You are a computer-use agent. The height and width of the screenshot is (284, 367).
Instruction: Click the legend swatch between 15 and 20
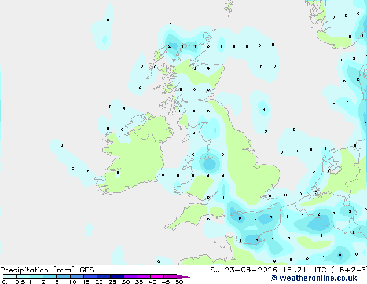[90, 276]
